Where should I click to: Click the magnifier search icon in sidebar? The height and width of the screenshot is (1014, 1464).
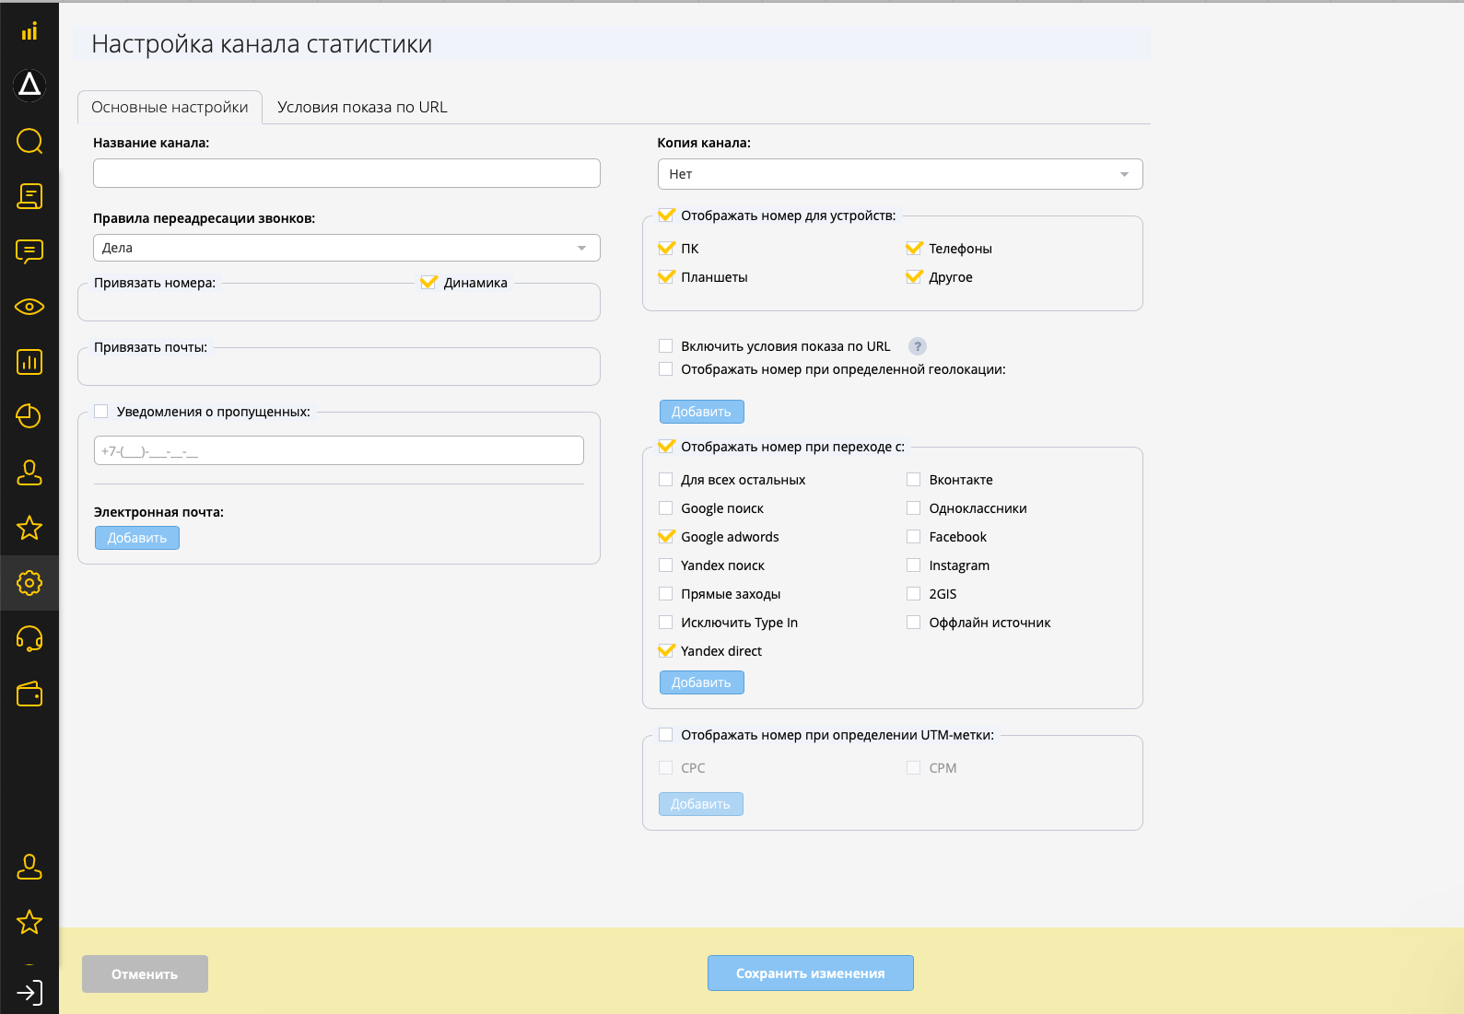click(29, 141)
